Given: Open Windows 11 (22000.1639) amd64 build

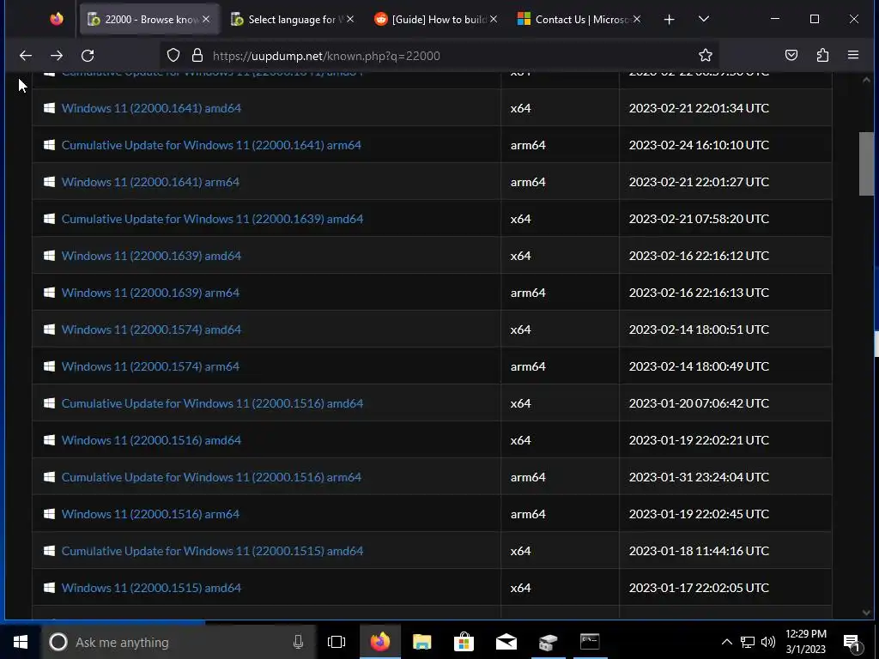Looking at the screenshot, I should 151,256.
